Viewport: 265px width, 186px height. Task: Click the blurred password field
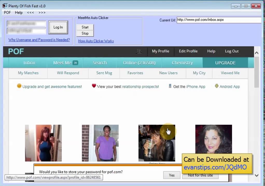point(26,31)
